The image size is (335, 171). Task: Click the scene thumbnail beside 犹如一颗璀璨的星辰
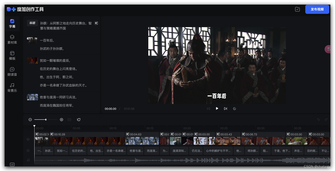(32, 61)
